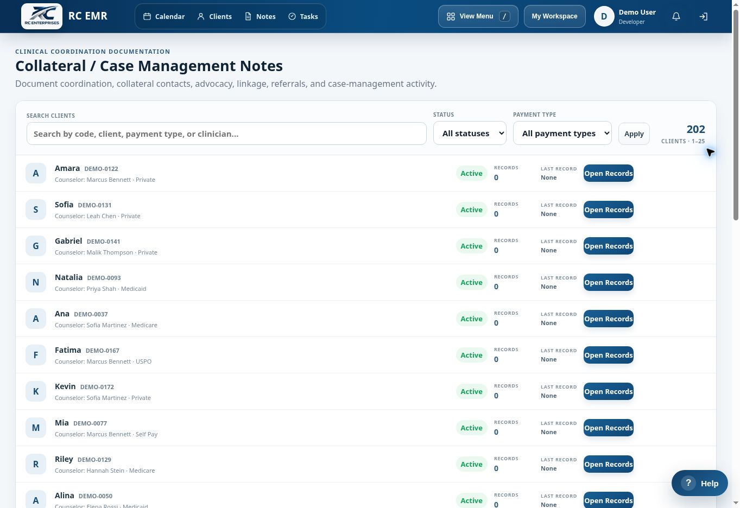Expand the All payment types dropdown
This screenshot has width=740, height=508.
[562, 133]
